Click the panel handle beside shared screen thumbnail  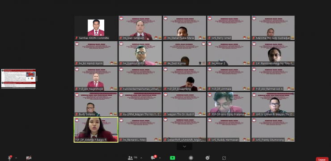click(x=37, y=79)
